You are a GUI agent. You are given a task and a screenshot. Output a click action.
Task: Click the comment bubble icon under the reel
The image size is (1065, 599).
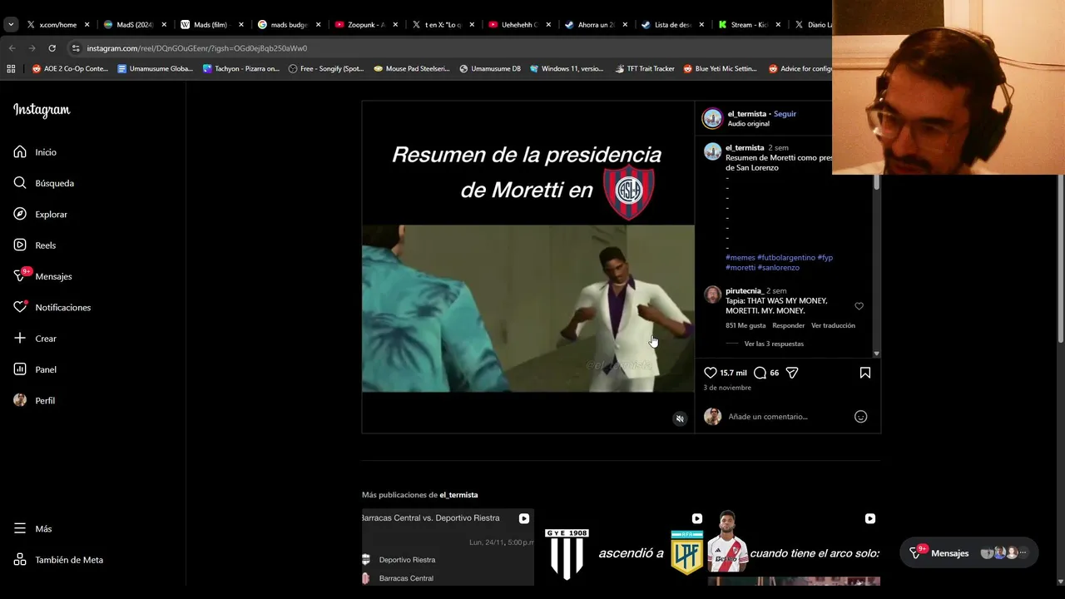point(760,373)
